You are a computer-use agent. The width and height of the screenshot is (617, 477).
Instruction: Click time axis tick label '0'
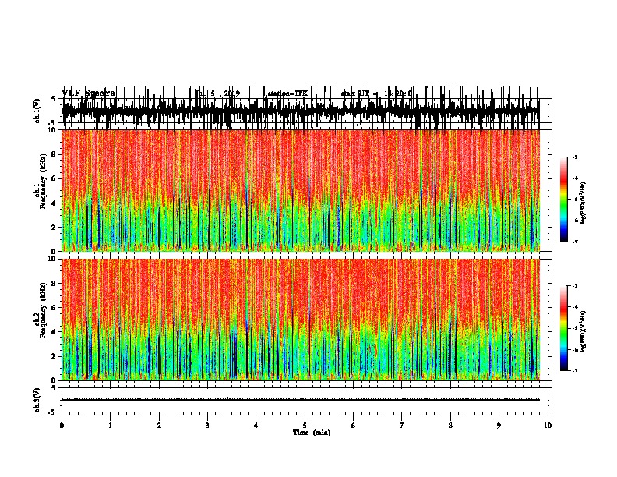62,426
